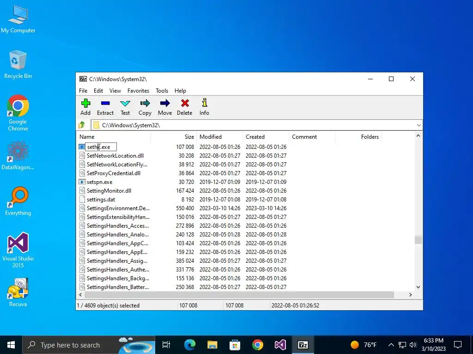Open the Help menu
The height and width of the screenshot is (354, 473).
click(181, 91)
